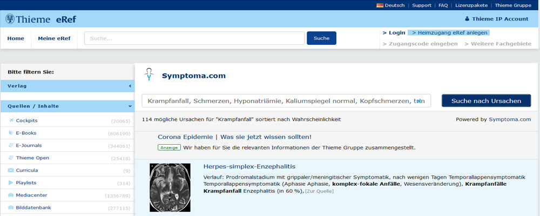This screenshot has width=540, height=216.
Task: Click the Curricula icon
Action: 11,170
